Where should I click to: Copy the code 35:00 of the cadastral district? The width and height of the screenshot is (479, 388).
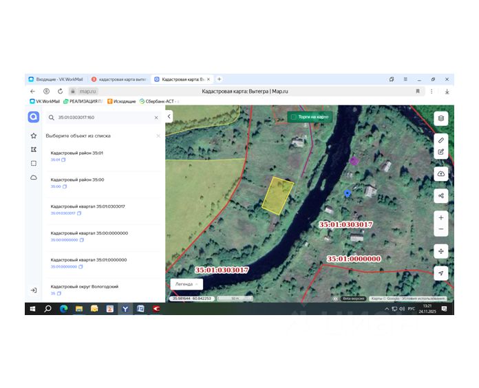(x=65, y=186)
